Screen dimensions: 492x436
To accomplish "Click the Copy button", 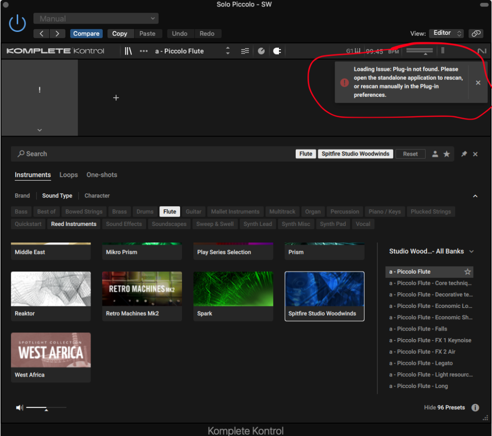I will pos(120,33).
